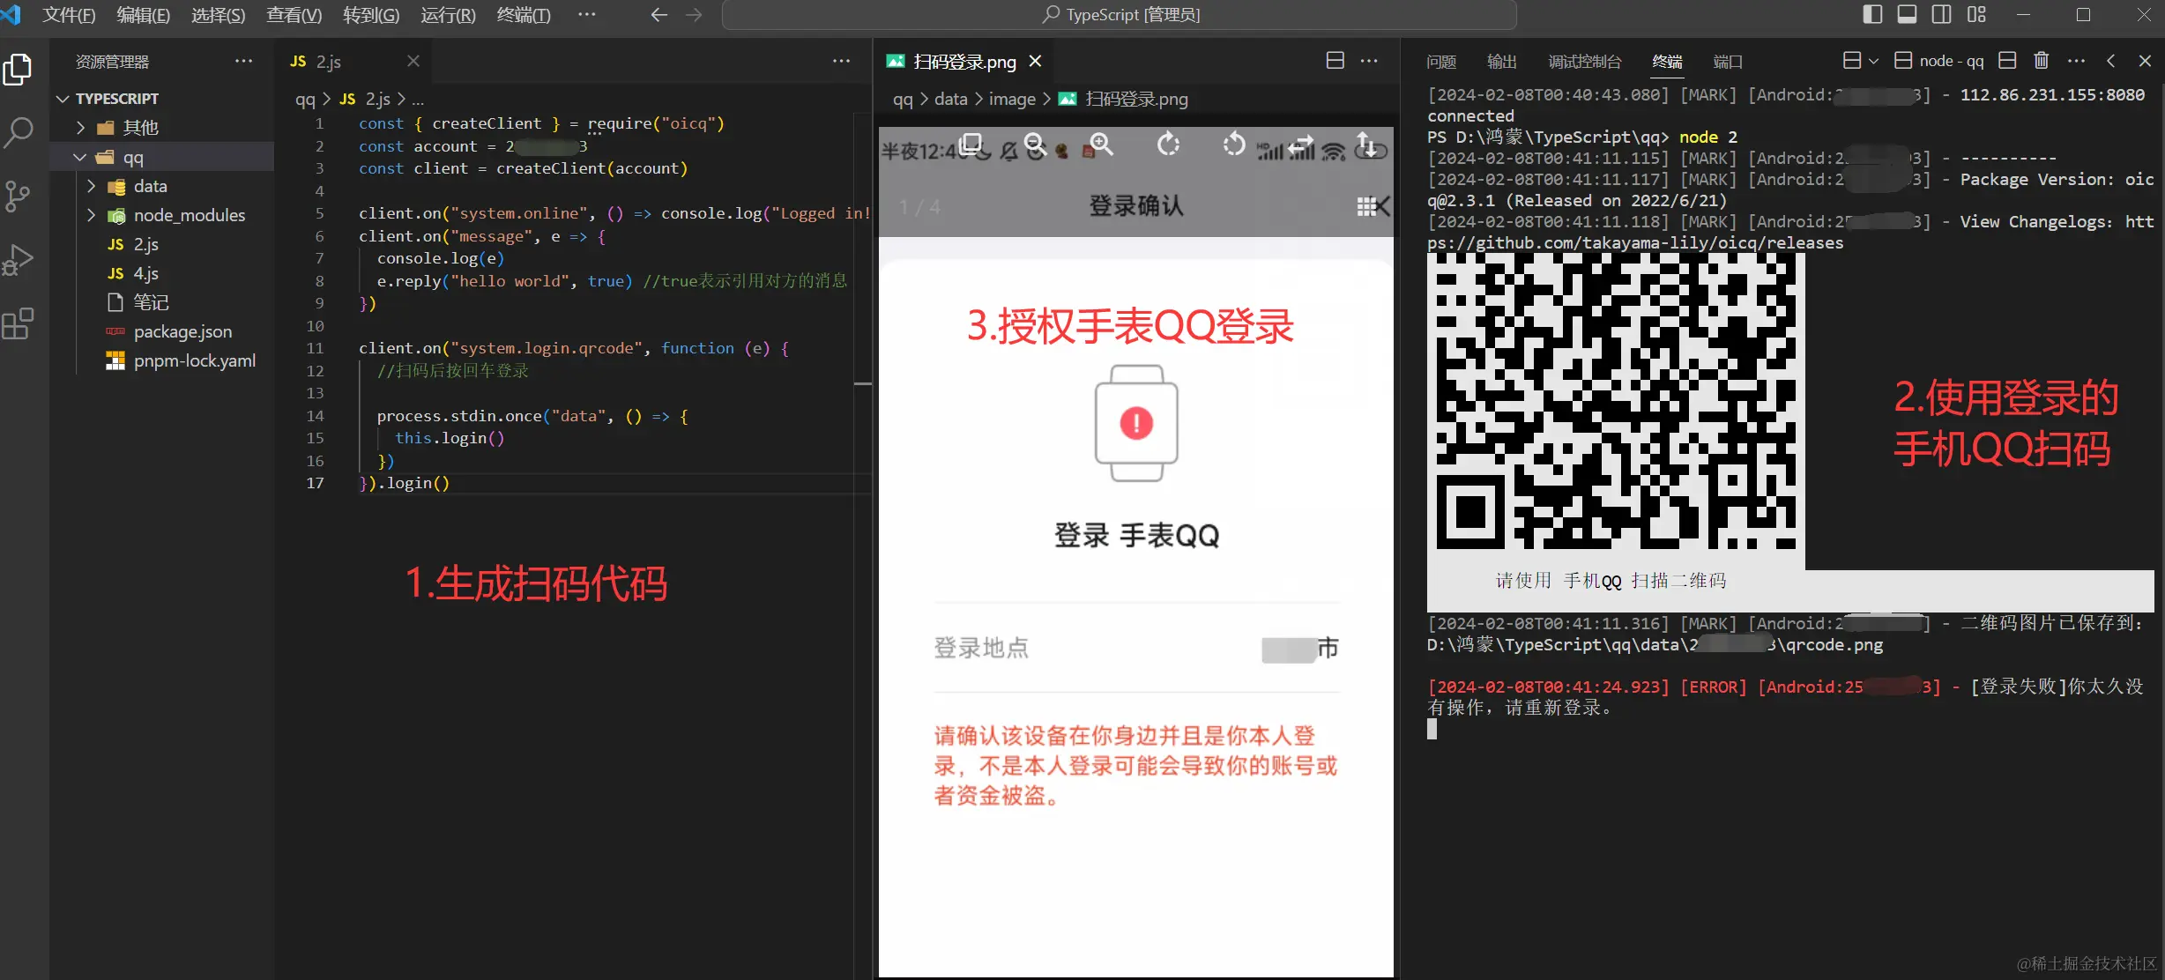
Task: Open the Explorer view in the activity bar
Action: [18, 69]
